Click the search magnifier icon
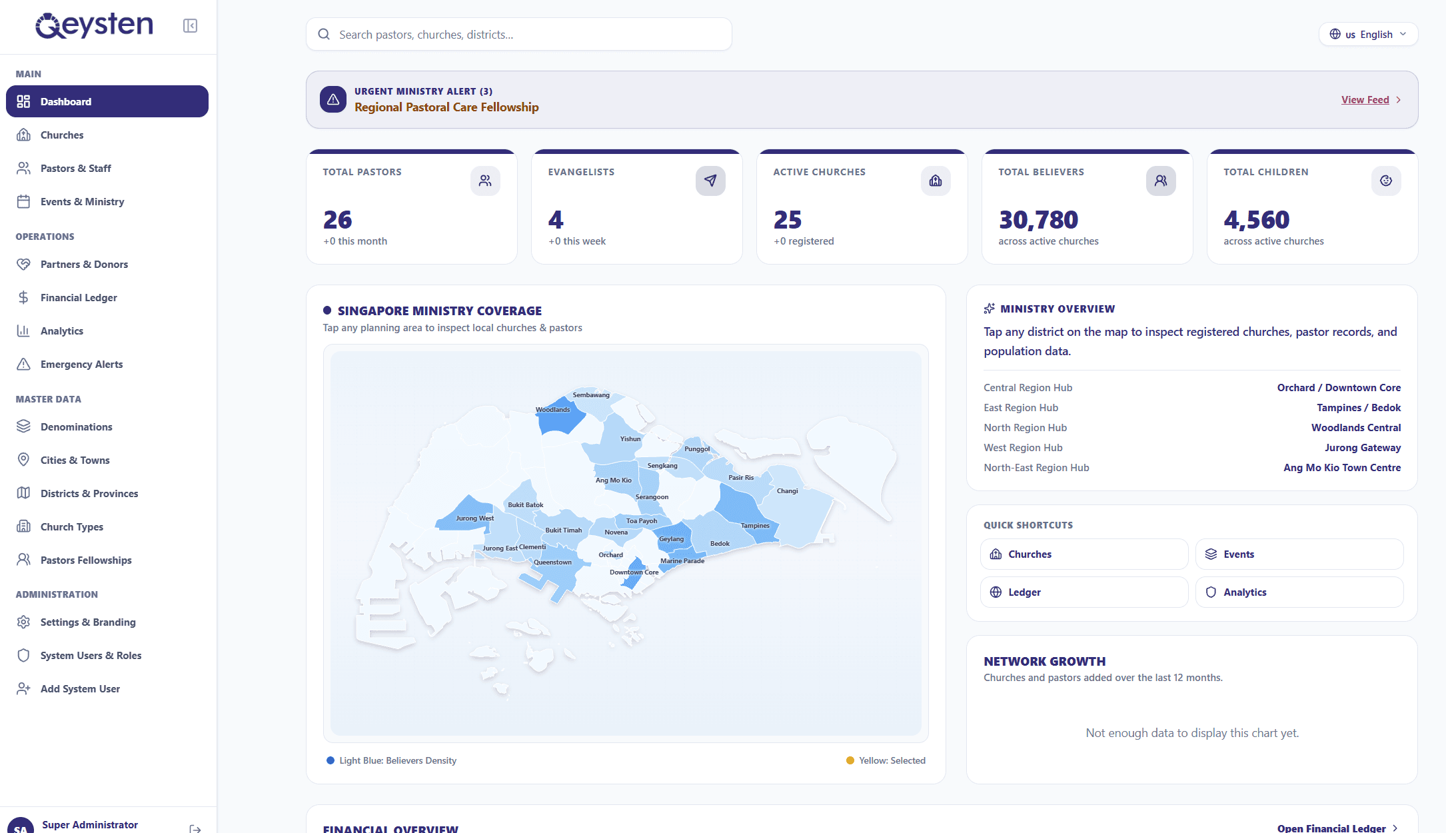 point(324,34)
